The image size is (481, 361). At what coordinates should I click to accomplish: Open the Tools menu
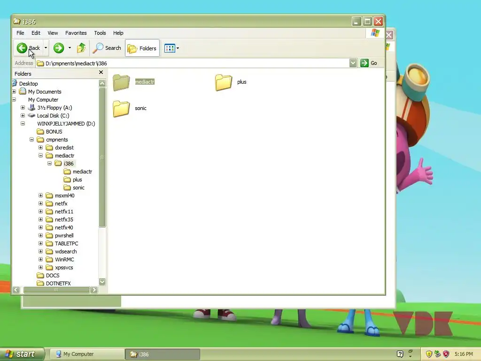click(100, 33)
